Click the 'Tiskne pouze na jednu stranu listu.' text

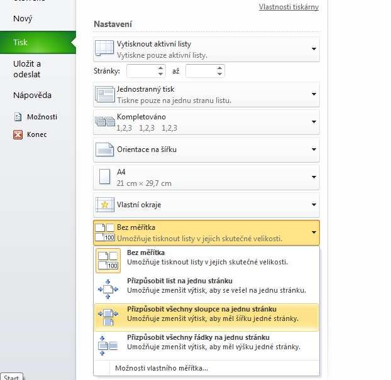pos(174,100)
